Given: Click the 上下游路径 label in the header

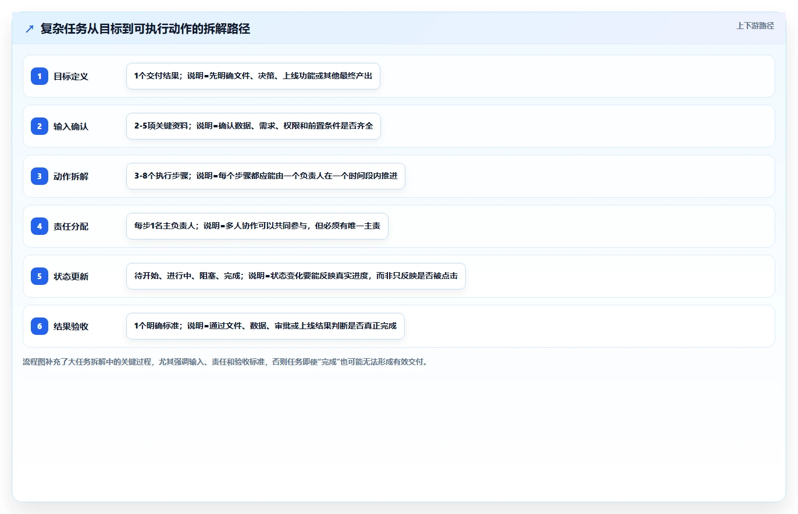Looking at the screenshot, I should [x=755, y=26].
